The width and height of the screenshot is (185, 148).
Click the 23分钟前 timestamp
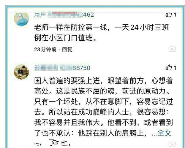(45, 49)
